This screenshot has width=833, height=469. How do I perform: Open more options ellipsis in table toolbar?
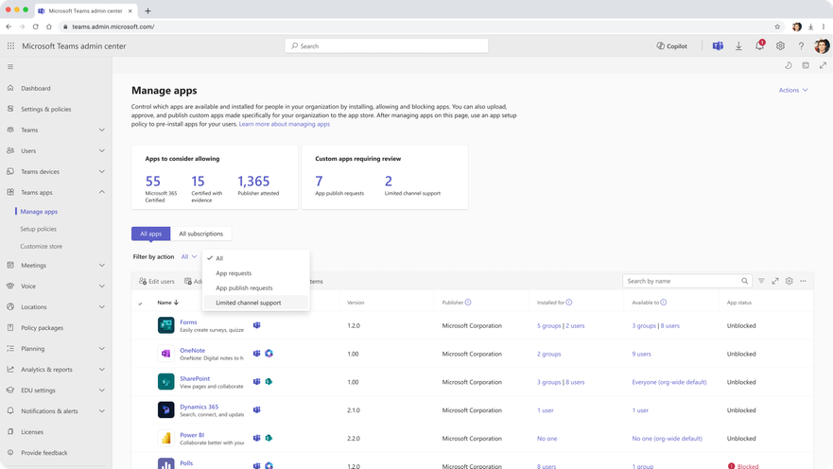tap(804, 281)
